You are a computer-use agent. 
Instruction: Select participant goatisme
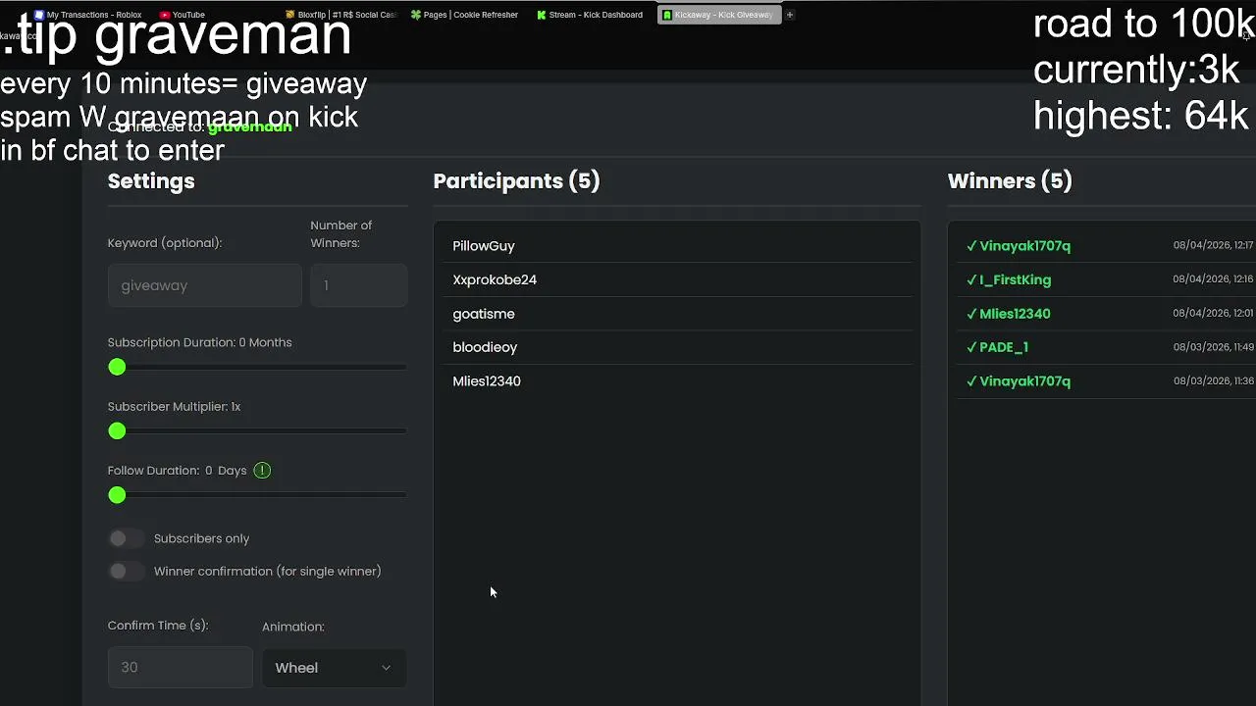pos(677,314)
